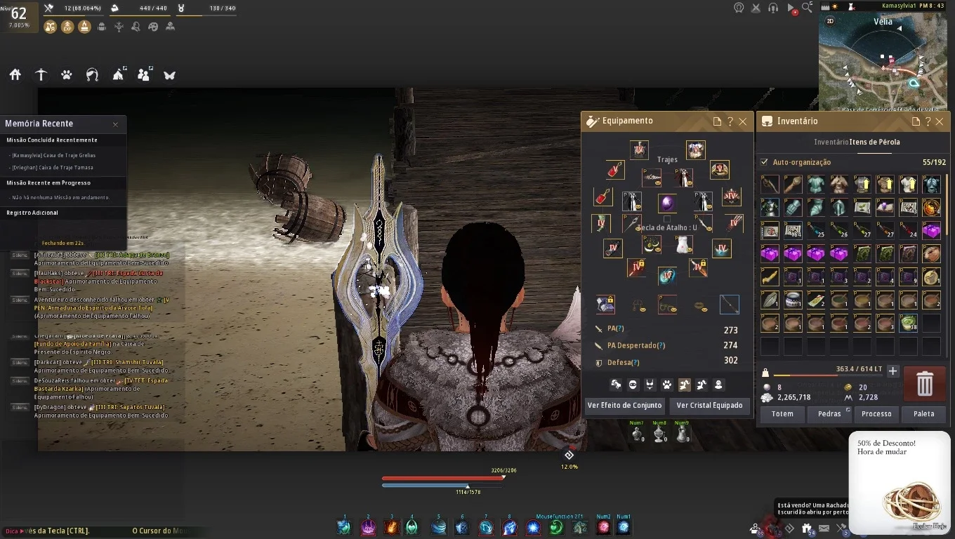Screen dimensions: 955x539
Task: Click the trash can in Inventário
Action: [x=925, y=384]
